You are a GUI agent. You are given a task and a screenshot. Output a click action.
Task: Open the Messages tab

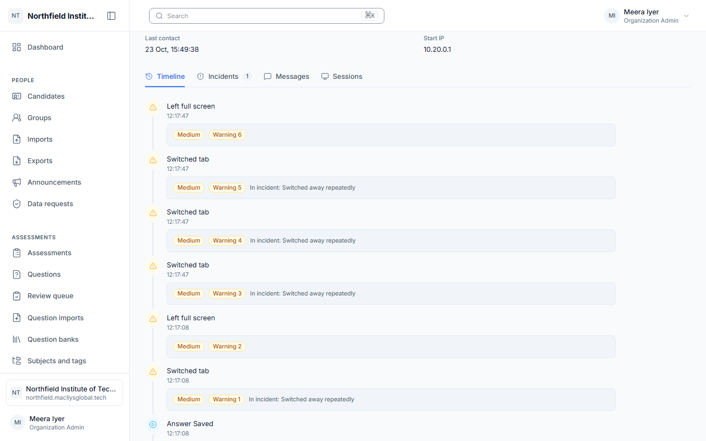coord(286,77)
